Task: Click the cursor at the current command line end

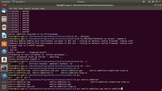Action: [122, 89]
